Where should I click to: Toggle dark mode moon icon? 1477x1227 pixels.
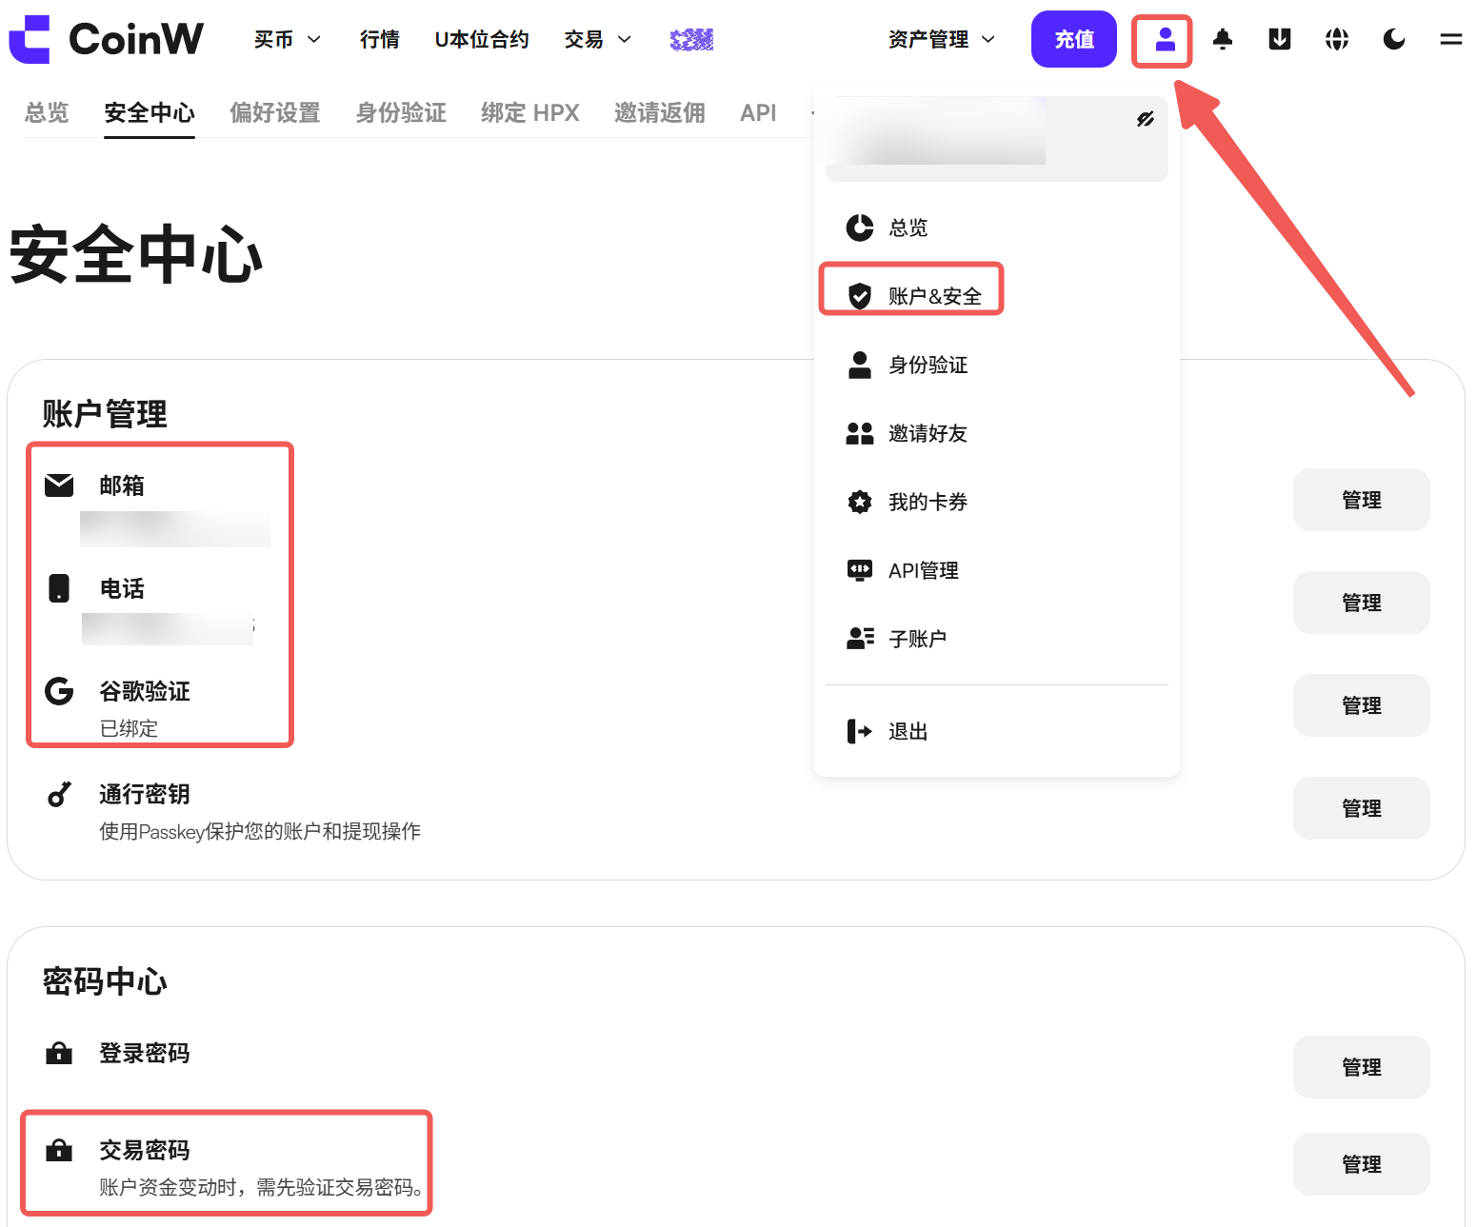point(1394,39)
